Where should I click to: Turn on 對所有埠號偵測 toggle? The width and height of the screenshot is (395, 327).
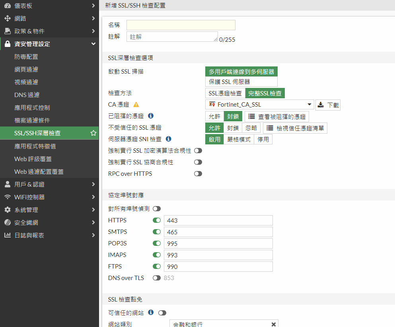click(x=156, y=209)
